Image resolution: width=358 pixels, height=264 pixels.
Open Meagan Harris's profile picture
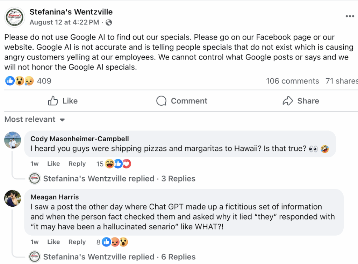[13, 198]
